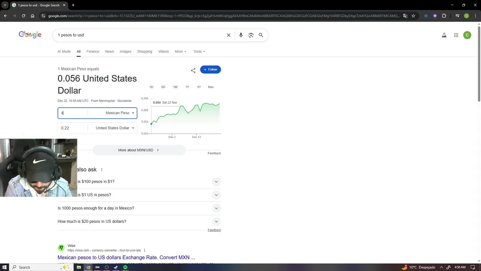Go back to previous page
The image size is (481, 271).
[5, 16]
